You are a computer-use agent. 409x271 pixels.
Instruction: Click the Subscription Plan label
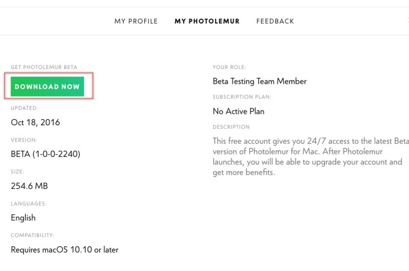coord(242,97)
